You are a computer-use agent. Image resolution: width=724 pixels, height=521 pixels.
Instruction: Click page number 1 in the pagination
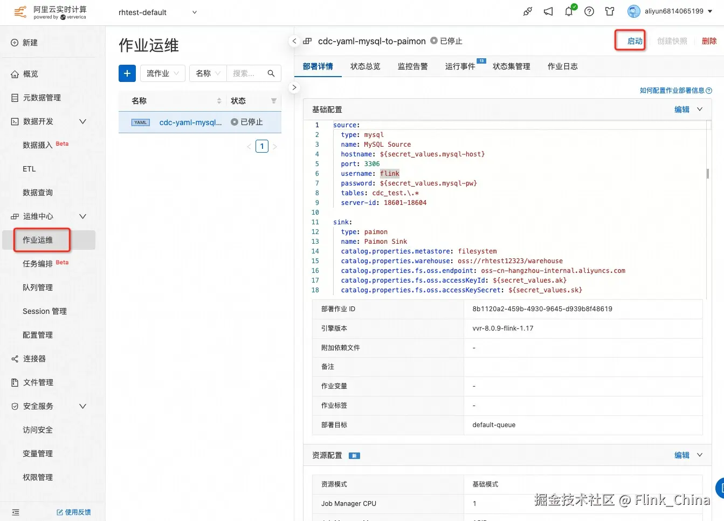point(262,146)
